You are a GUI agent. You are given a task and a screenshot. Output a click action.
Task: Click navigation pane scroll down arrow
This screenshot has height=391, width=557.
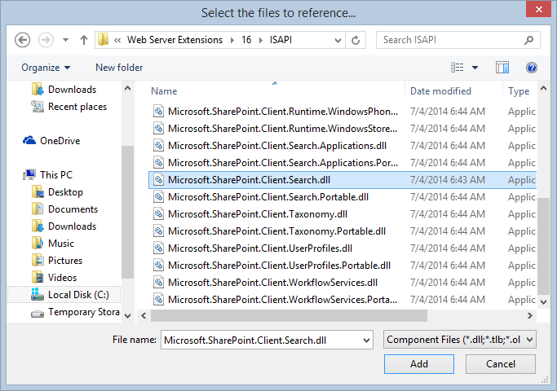tap(128, 315)
